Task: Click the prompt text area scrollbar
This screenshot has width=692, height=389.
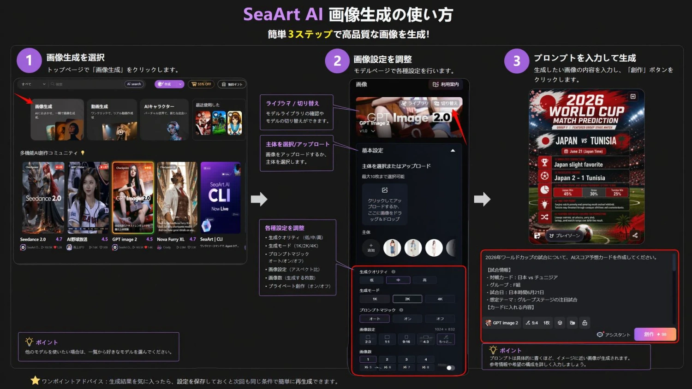Action: pos(674,263)
